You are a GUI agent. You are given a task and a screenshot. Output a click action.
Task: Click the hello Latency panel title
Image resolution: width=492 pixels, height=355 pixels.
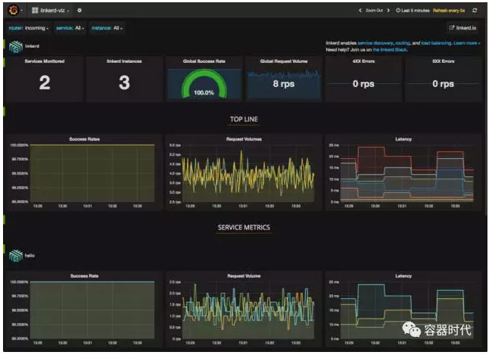pos(403,276)
